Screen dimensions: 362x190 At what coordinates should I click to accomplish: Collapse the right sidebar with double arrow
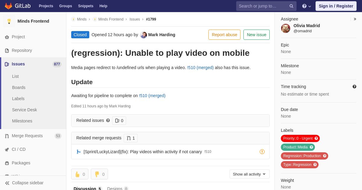click(355, 19)
